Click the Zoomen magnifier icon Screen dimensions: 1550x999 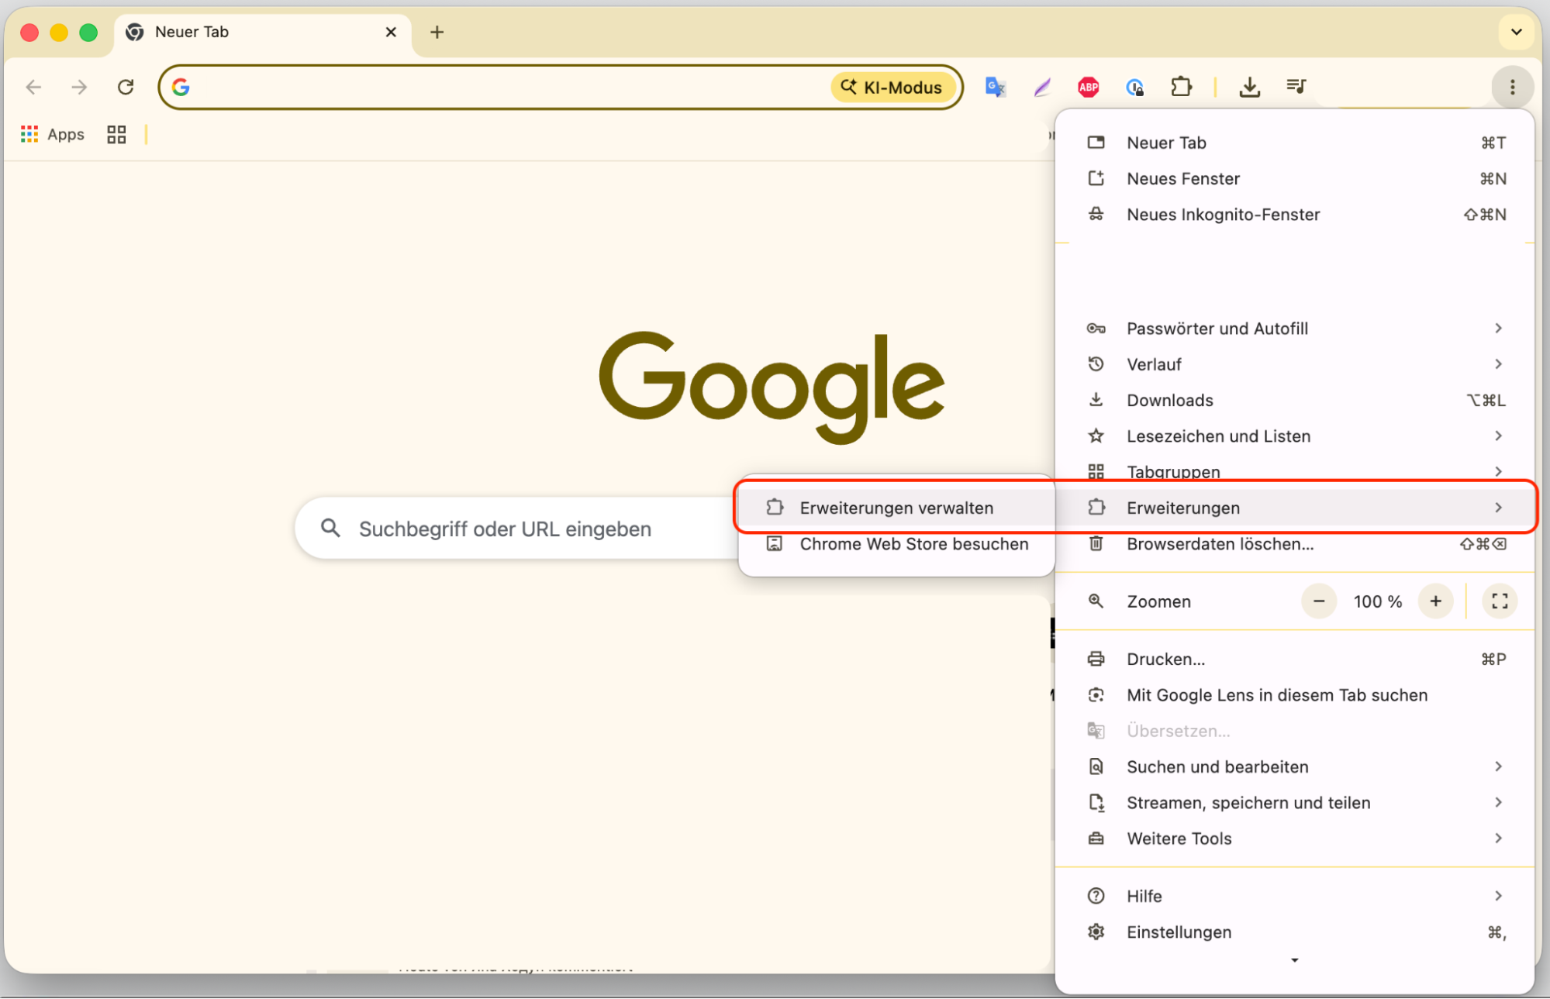(1096, 601)
